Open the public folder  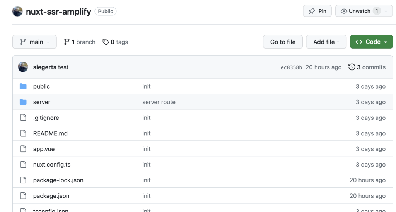pos(41,86)
